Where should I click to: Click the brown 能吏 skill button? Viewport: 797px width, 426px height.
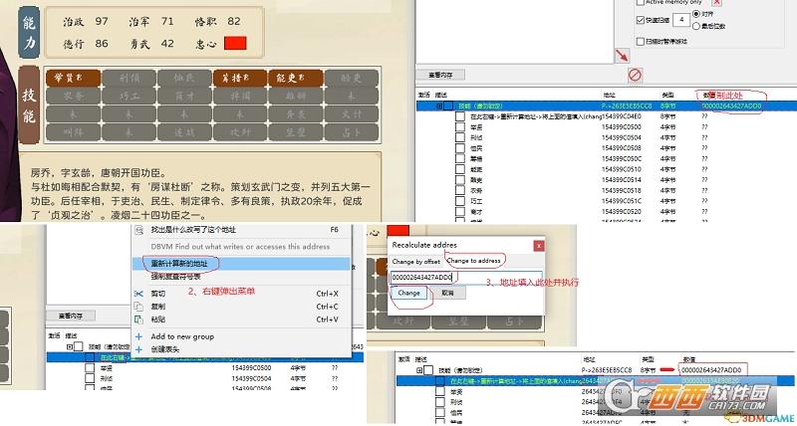pyautogui.click(x=295, y=79)
